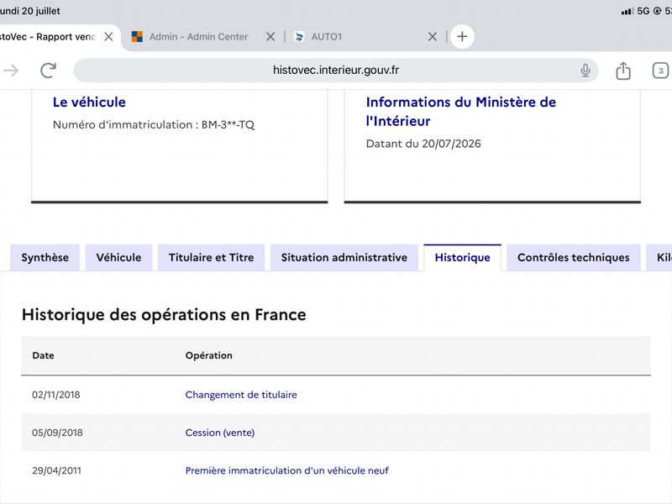Open the share sheet icon

pos(623,71)
